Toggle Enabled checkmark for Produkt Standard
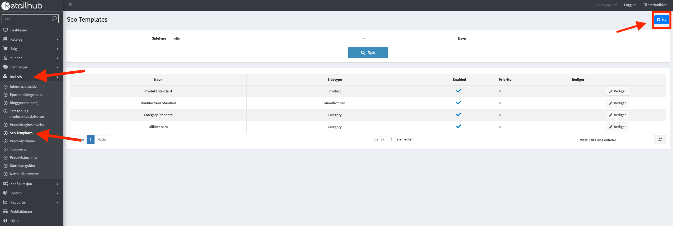 pos(459,91)
